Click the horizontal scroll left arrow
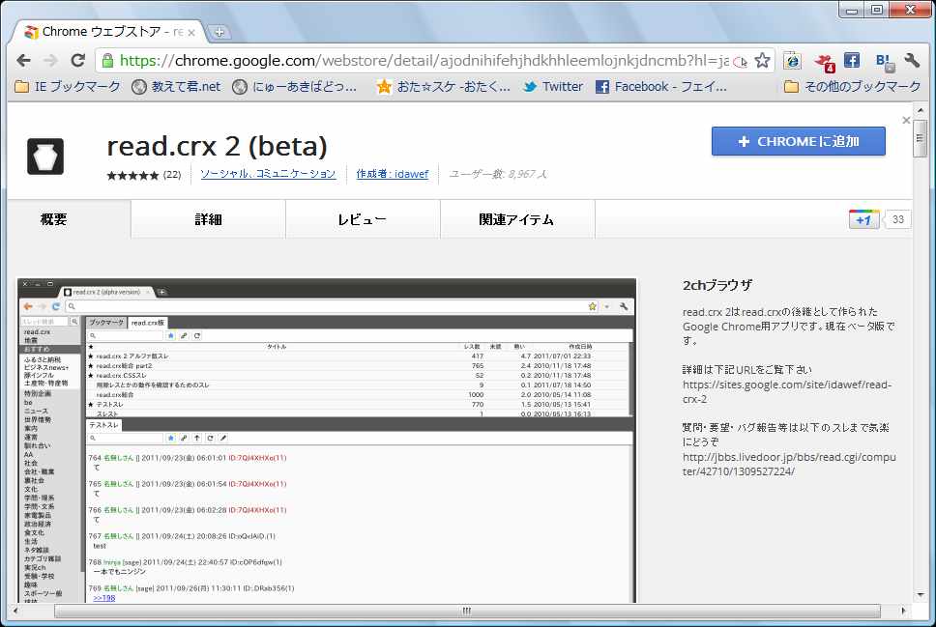The height and width of the screenshot is (627, 936). click(15, 611)
